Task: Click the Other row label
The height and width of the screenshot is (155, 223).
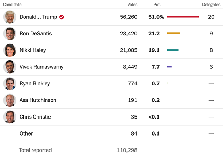Action: pos(26,133)
